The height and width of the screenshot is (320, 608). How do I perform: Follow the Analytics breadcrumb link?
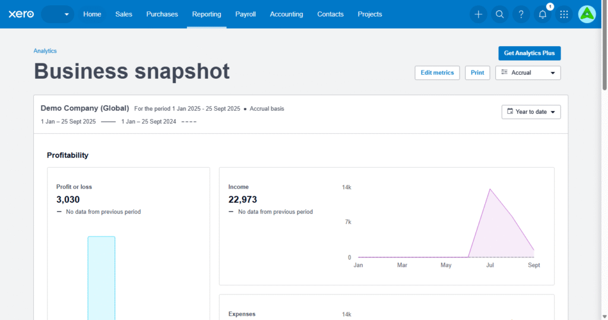pyautogui.click(x=45, y=51)
